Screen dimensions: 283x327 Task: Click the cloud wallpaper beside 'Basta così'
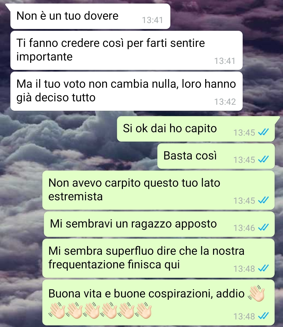point(79,156)
